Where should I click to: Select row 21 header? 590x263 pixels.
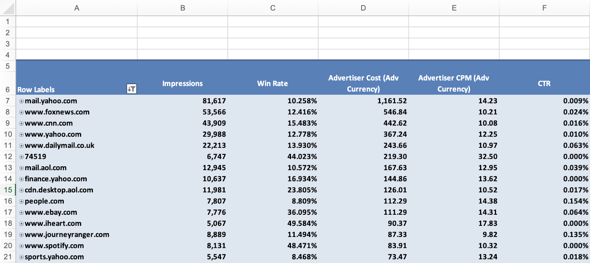pos(7,257)
